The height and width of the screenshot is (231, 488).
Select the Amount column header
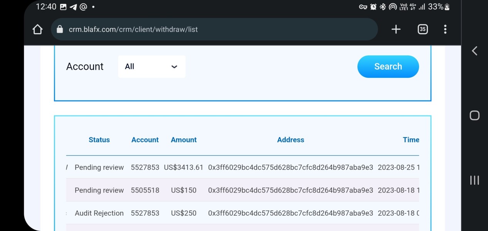pos(184,140)
